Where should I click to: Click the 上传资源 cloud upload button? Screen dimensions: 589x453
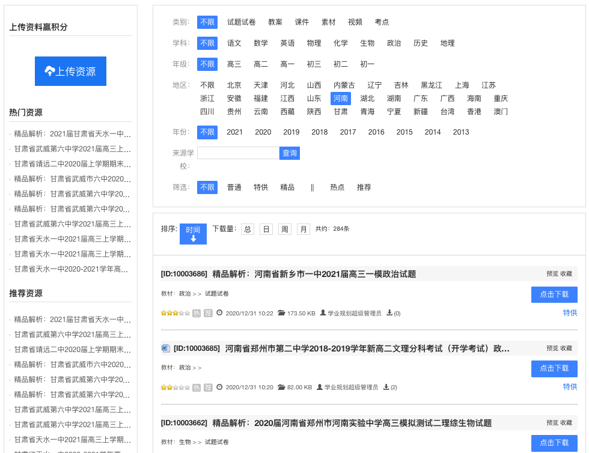click(70, 71)
